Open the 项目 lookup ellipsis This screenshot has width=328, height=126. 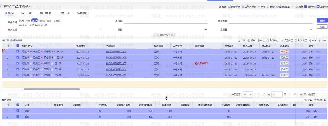coord(205,30)
